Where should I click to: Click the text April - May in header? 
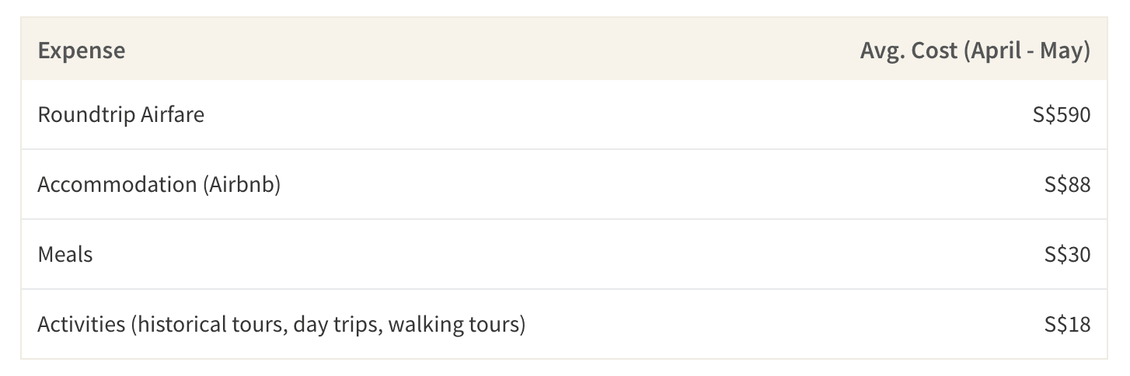1026,51
